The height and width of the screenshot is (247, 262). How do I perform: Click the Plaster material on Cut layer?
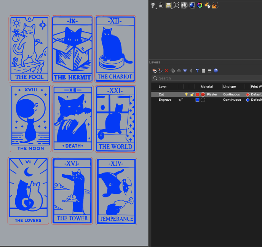tap(212, 94)
